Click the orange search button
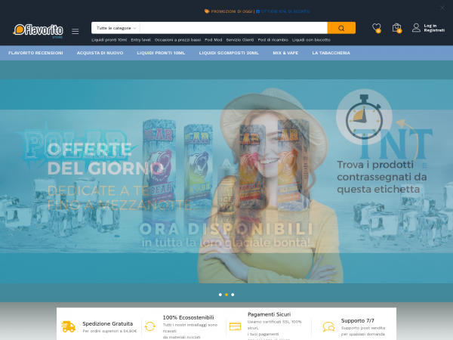 pyautogui.click(x=341, y=28)
